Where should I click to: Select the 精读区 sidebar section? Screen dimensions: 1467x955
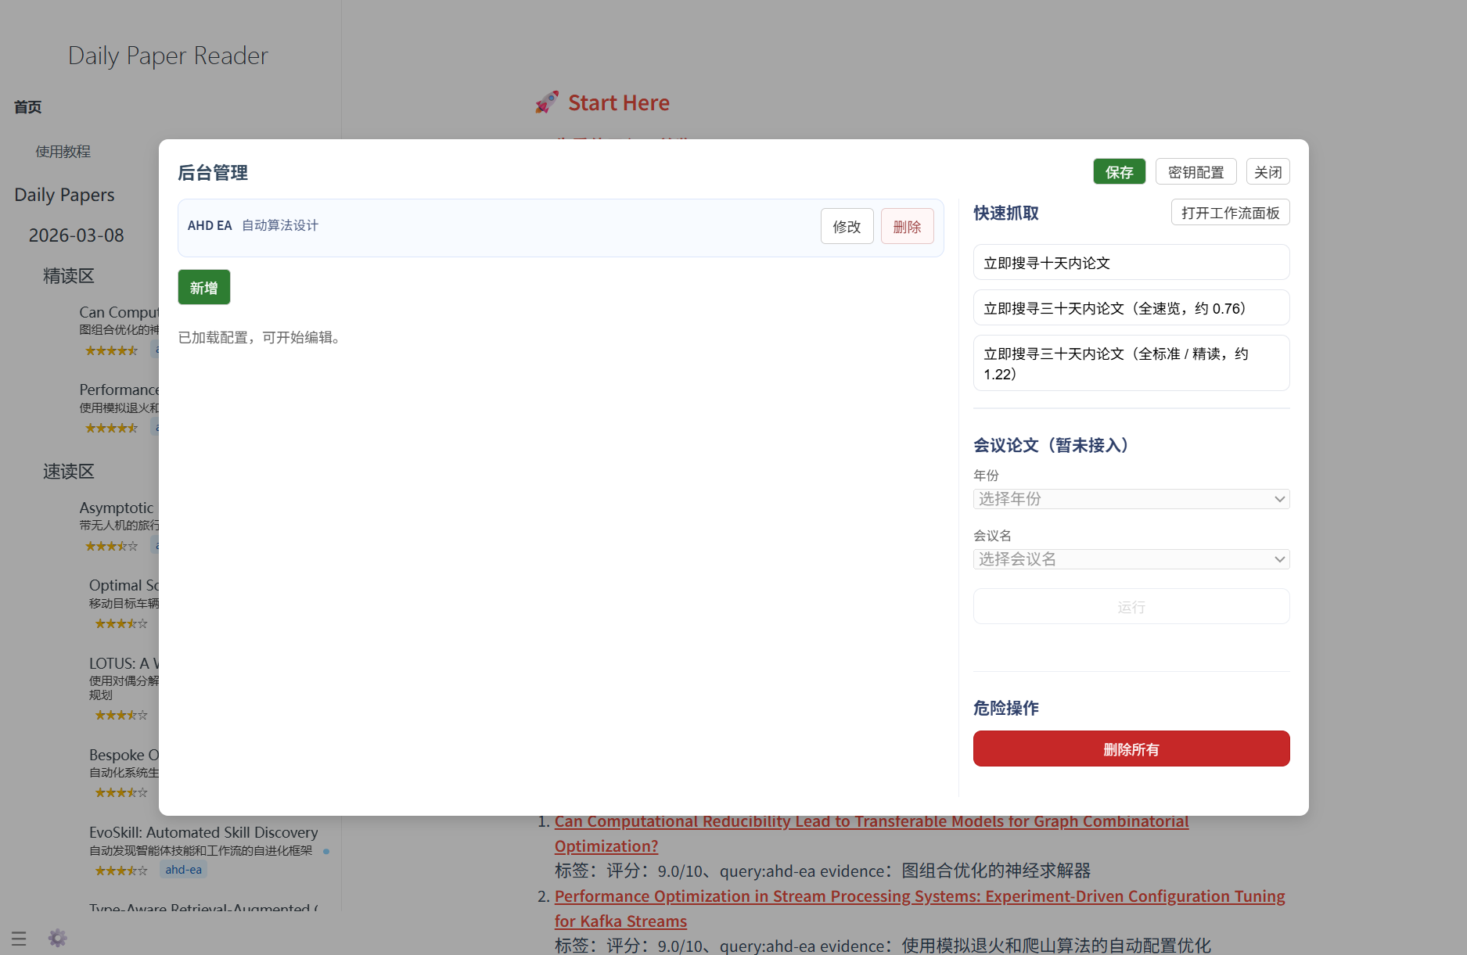(68, 276)
